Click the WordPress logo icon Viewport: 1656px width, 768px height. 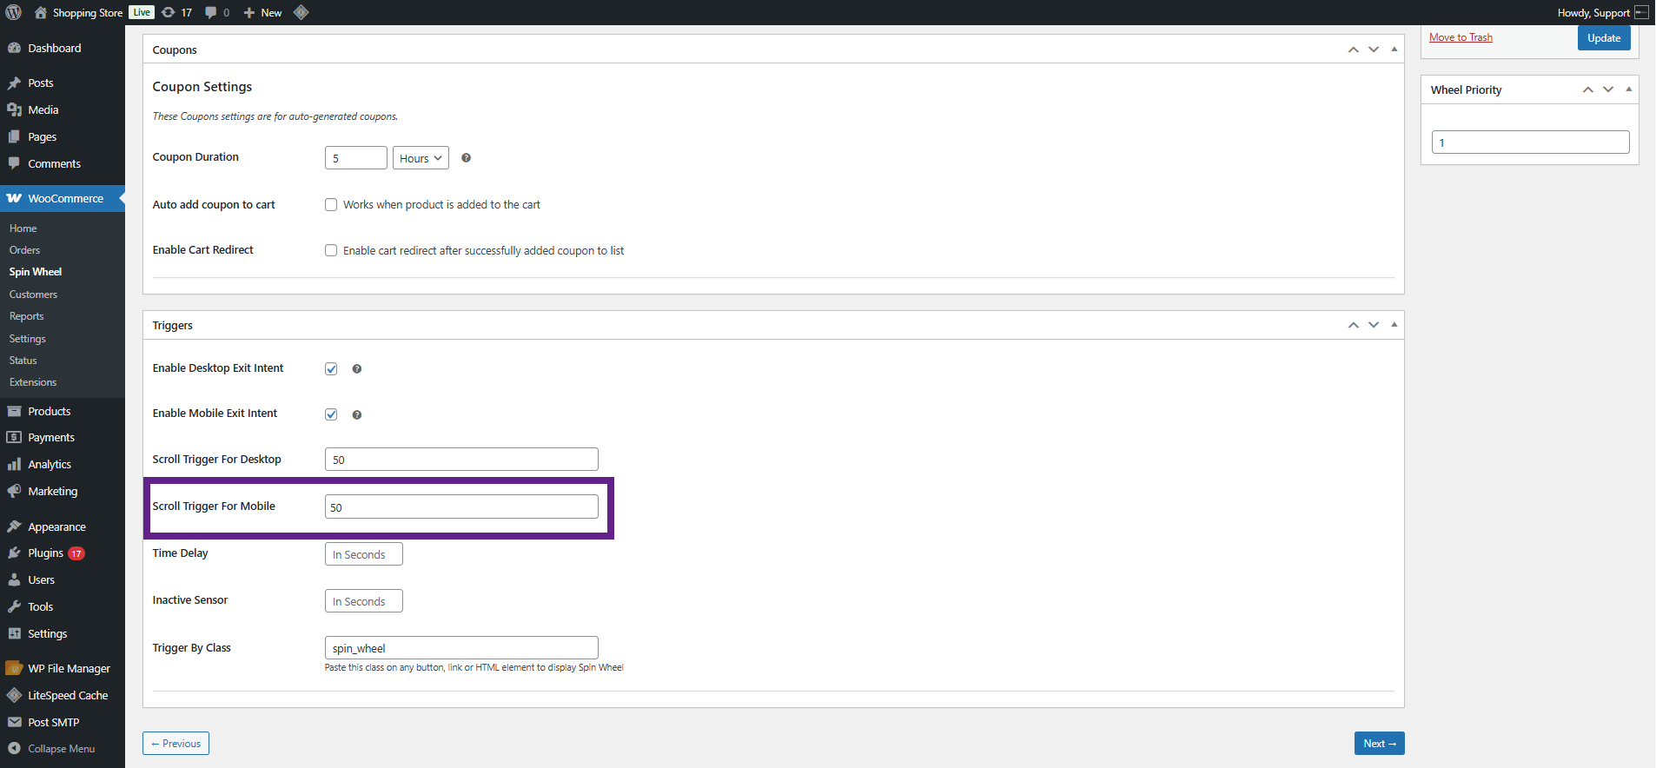13,12
